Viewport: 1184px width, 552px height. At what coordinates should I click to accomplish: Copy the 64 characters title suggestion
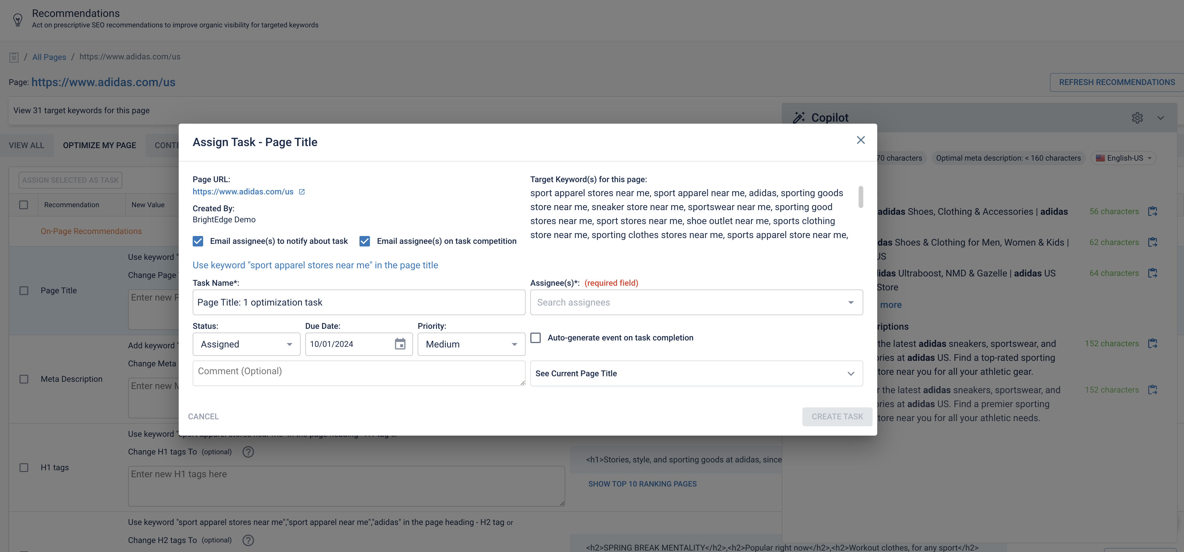click(x=1152, y=273)
